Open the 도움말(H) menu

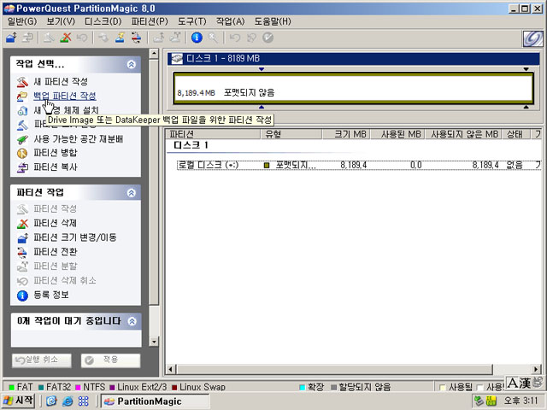point(273,21)
